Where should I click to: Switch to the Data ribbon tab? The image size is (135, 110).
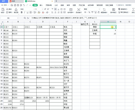pos(62,5)
